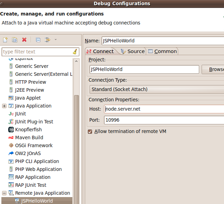Open the Connection Type dropdown
This screenshot has height=204, width=224.
point(157,89)
